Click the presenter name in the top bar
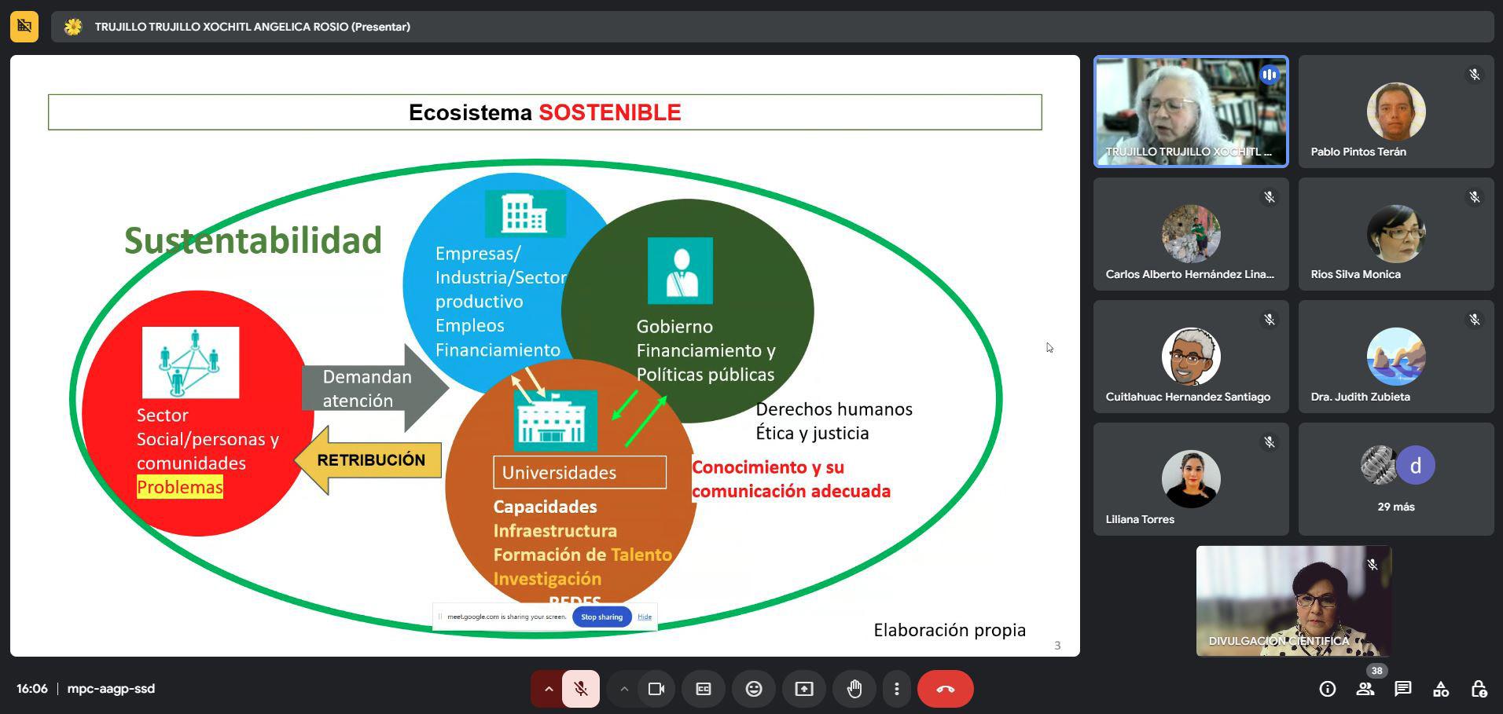Viewport: 1503px width, 714px height. 252,27
